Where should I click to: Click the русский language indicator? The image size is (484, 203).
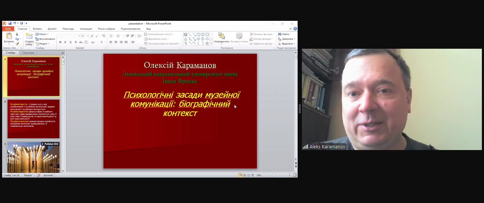(48, 175)
